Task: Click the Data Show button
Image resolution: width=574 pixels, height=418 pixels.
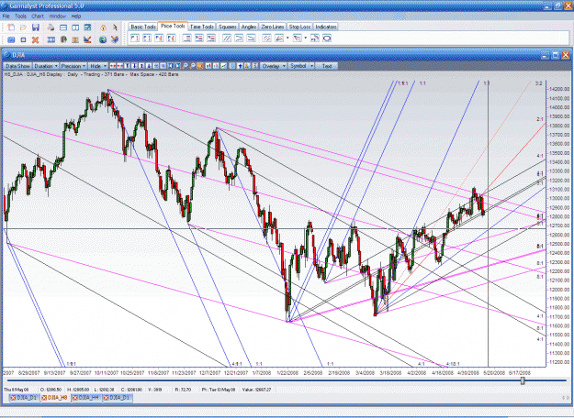Action: point(17,66)
